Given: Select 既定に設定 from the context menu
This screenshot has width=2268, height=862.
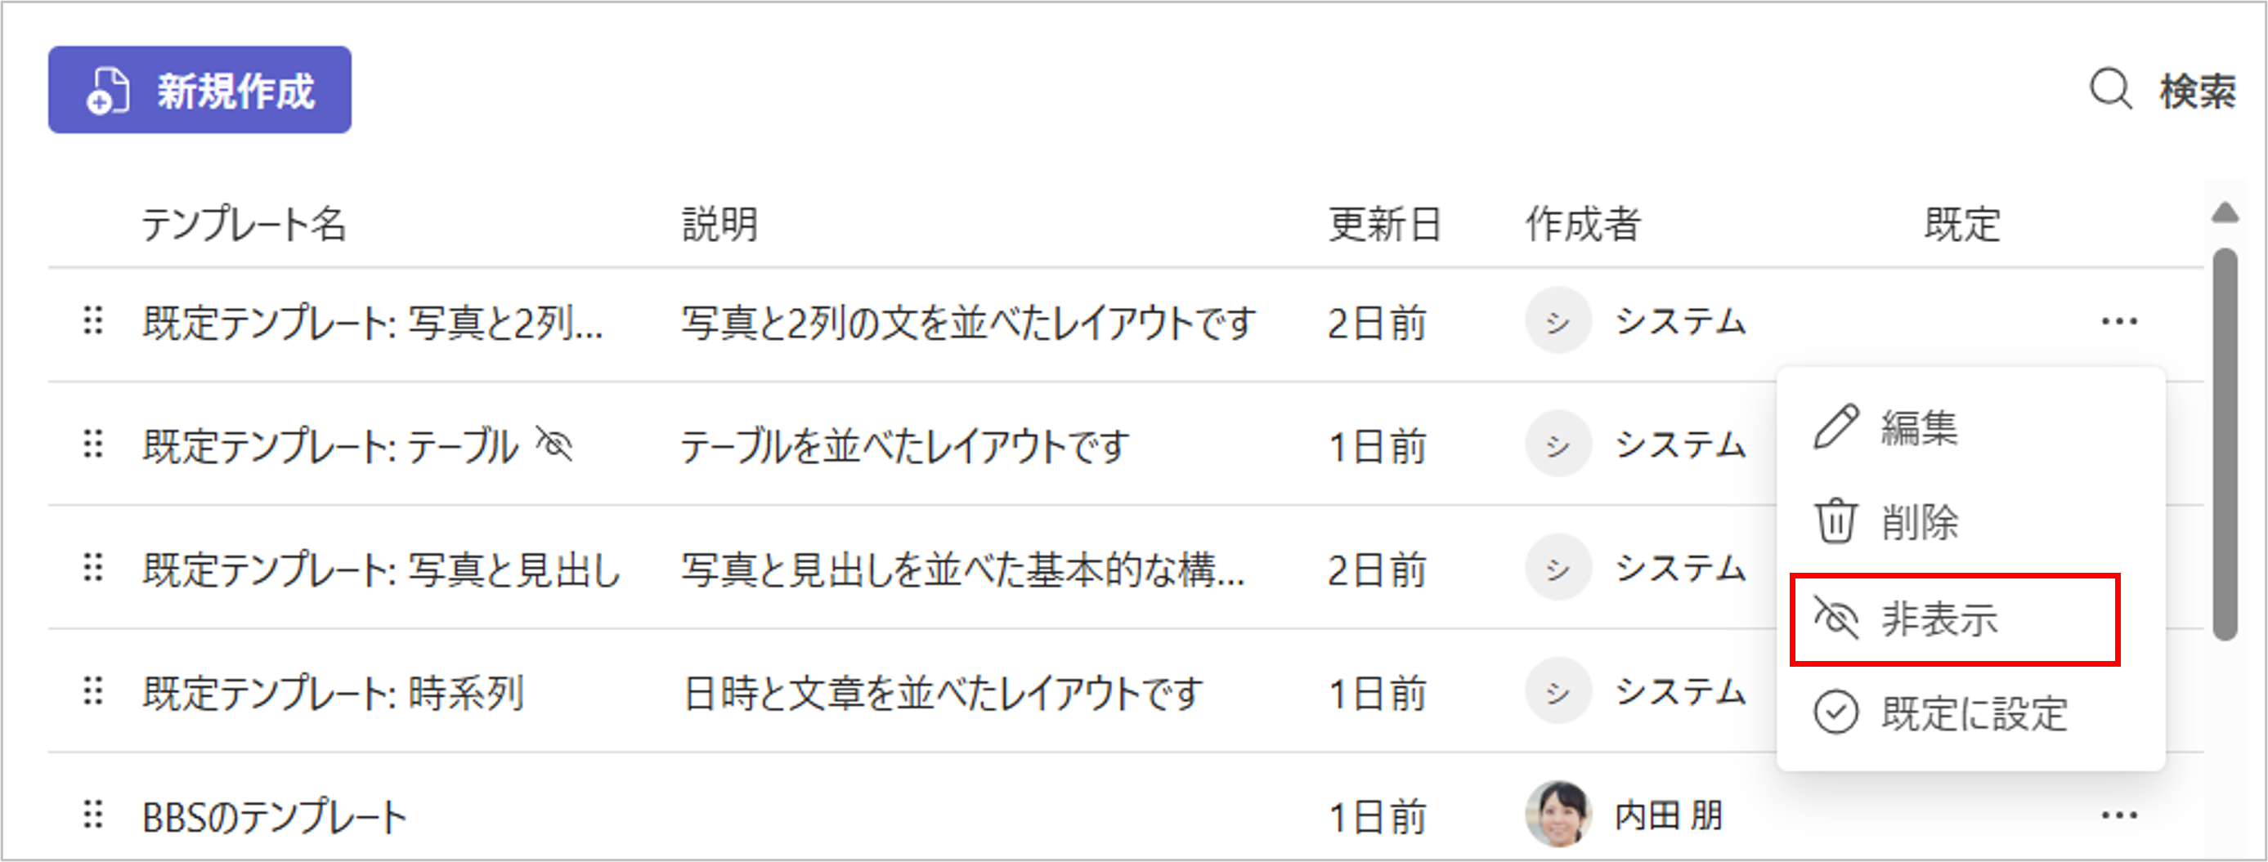Looking at the screenshot, I should 1972,713.
